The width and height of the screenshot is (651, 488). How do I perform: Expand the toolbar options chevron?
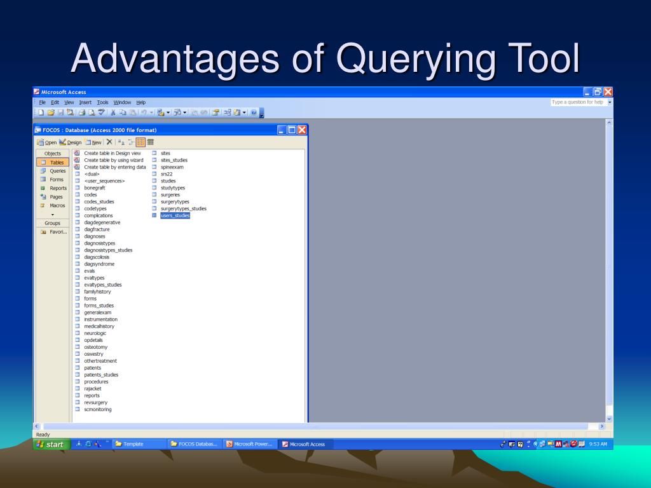click(x=262, y=113)
